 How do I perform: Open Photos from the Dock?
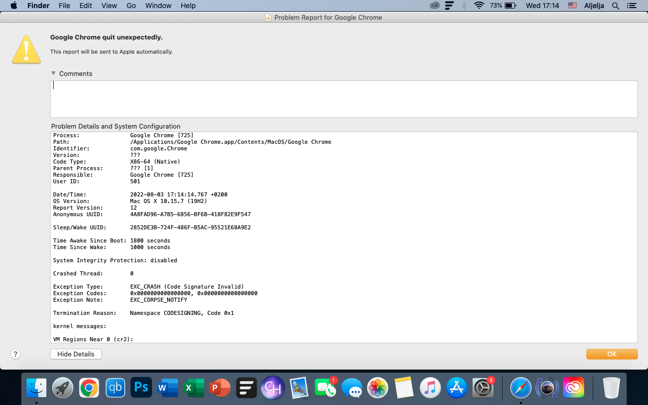378,388
